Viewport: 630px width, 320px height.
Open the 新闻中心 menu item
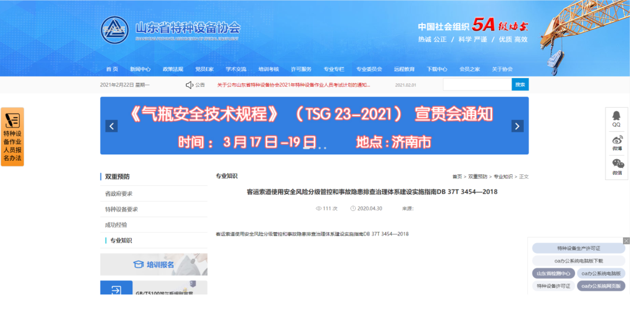click(x=140, y=69)
